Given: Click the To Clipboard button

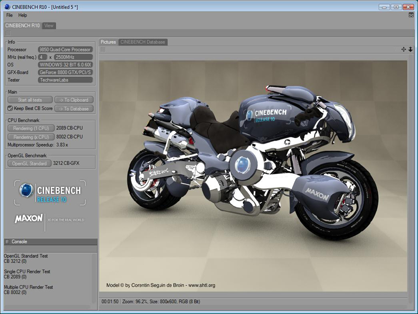Looking at the screenshot, I should pyautogui.click(x=74, y=100).
